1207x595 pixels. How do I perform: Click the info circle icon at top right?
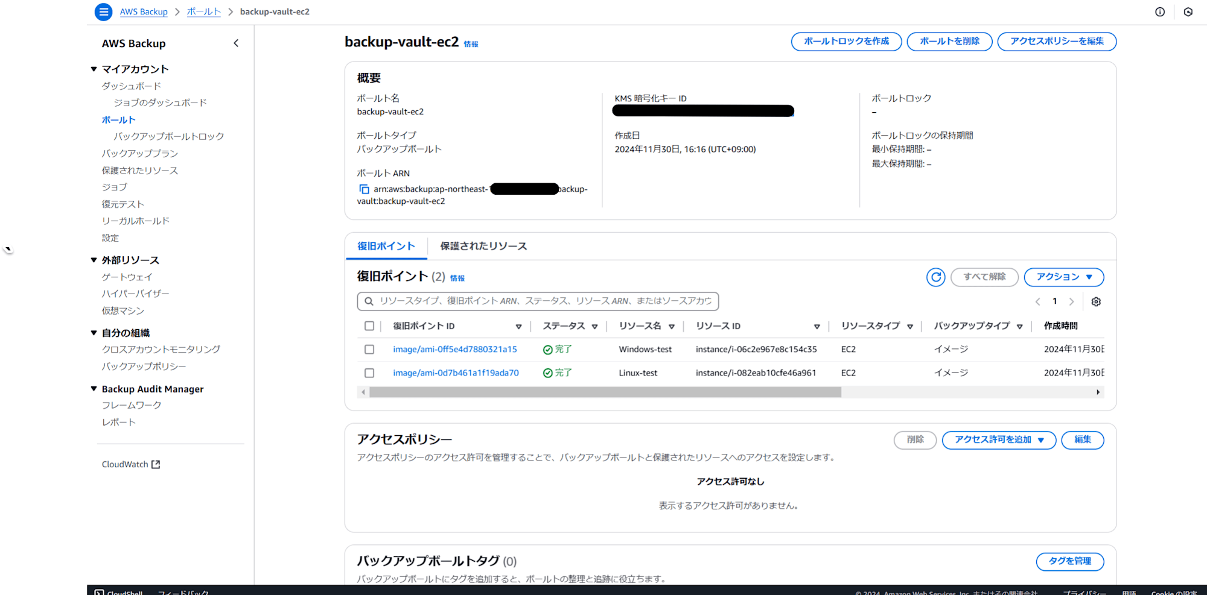[x=1160, y=11]
